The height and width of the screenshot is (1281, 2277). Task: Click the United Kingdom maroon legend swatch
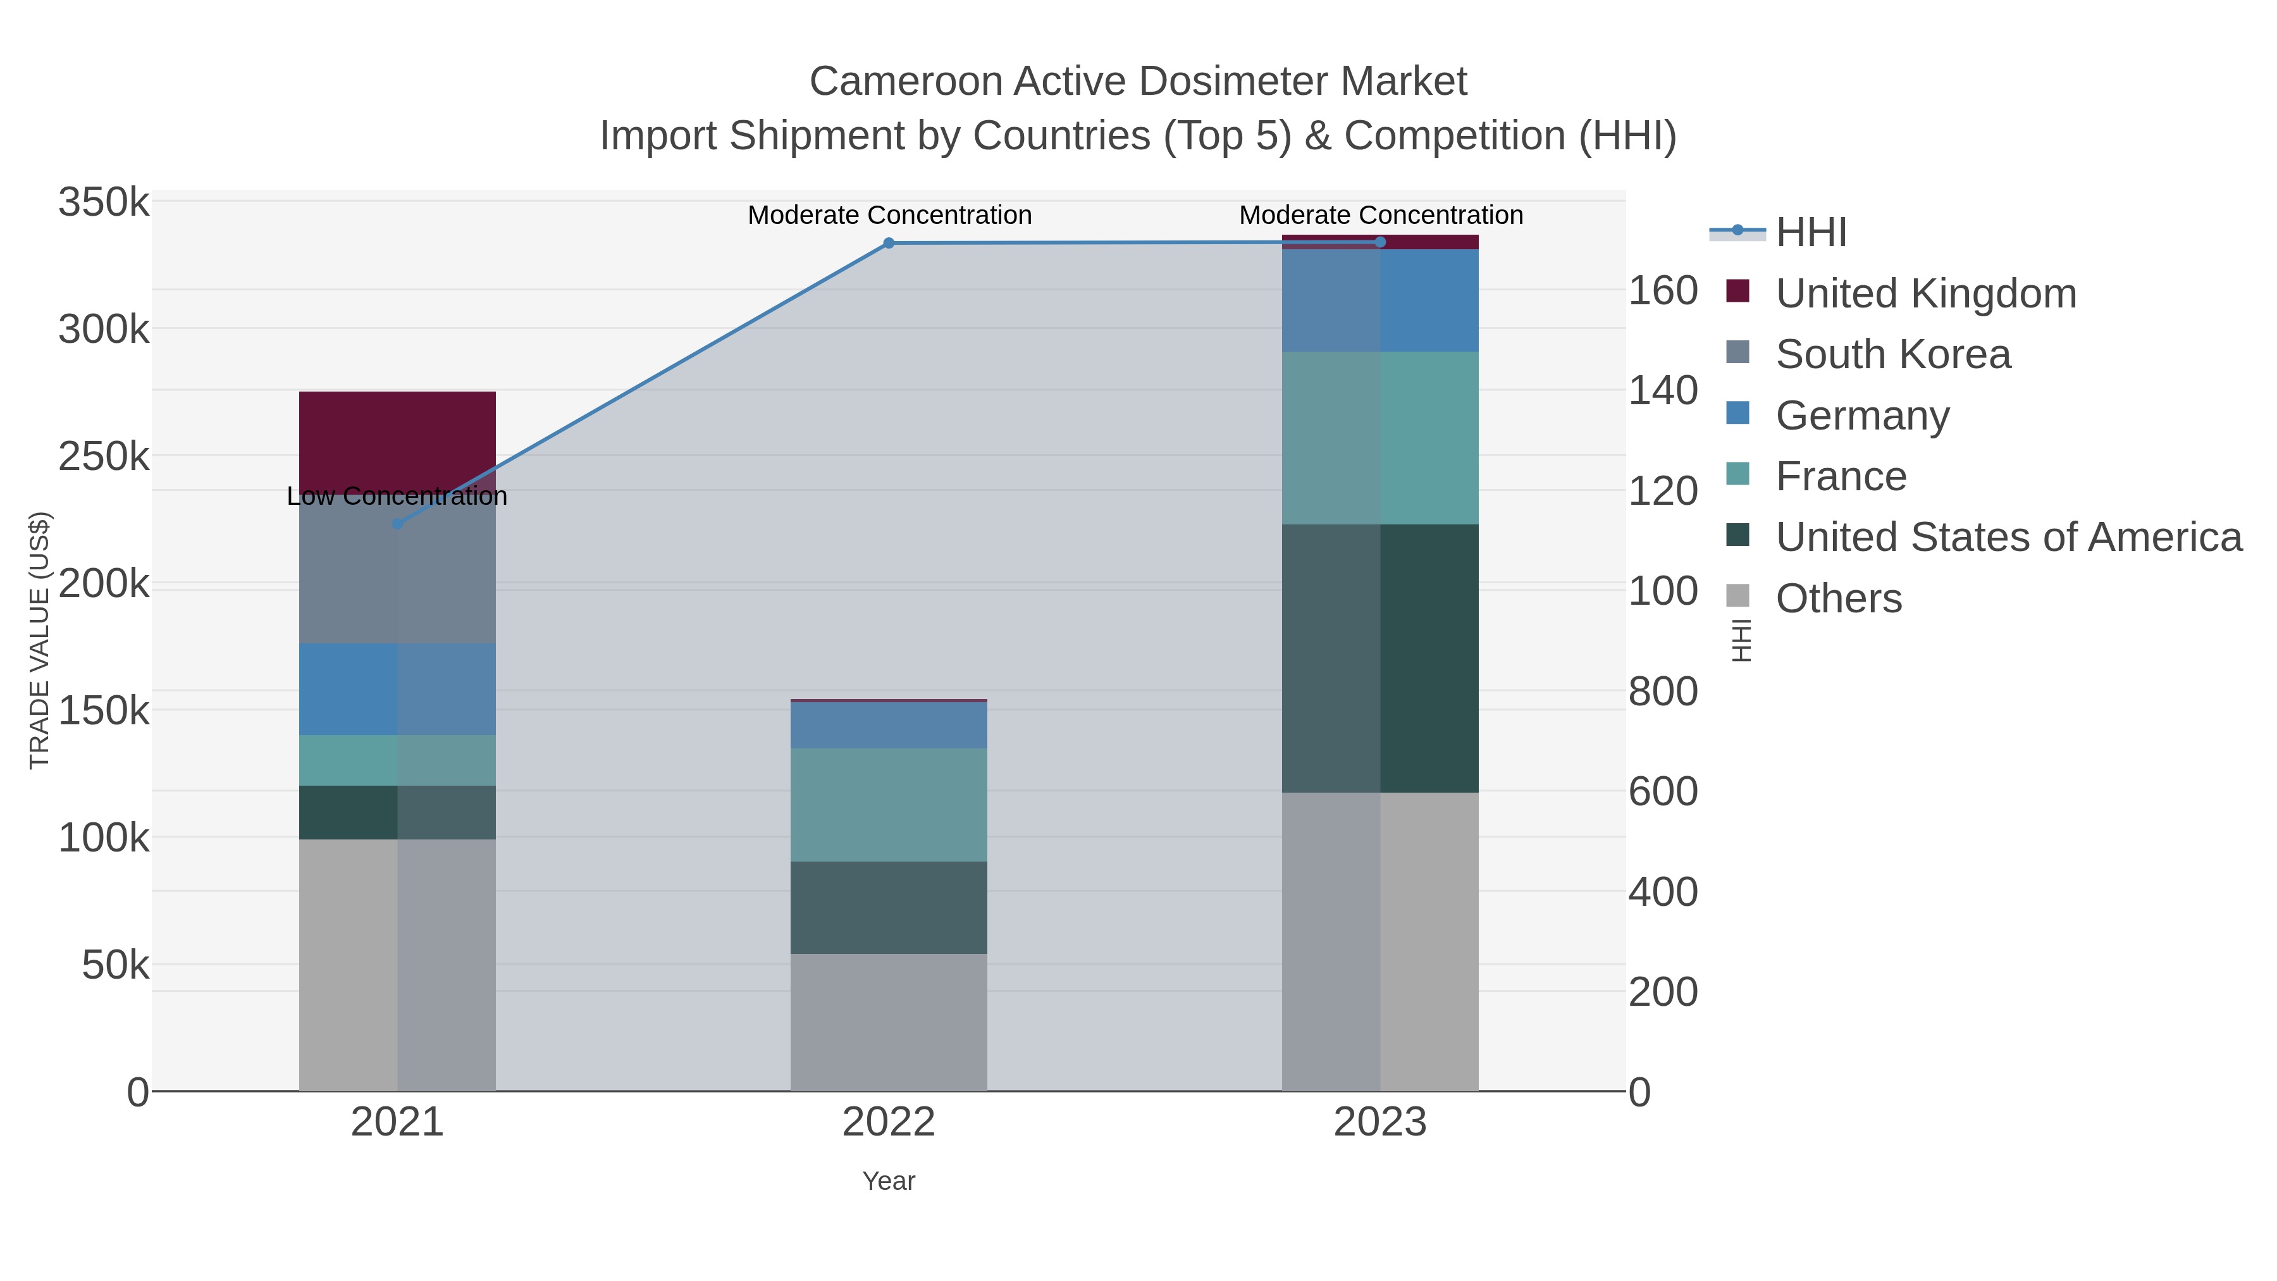coord(1738,291)
